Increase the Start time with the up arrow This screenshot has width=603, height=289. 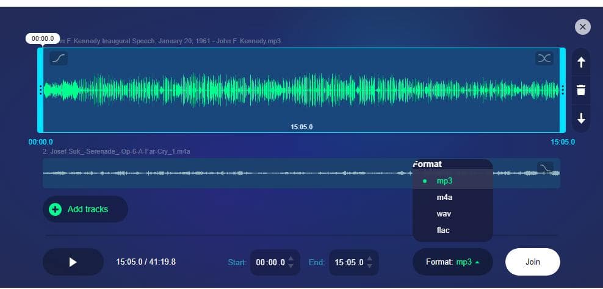pos(291,259)
